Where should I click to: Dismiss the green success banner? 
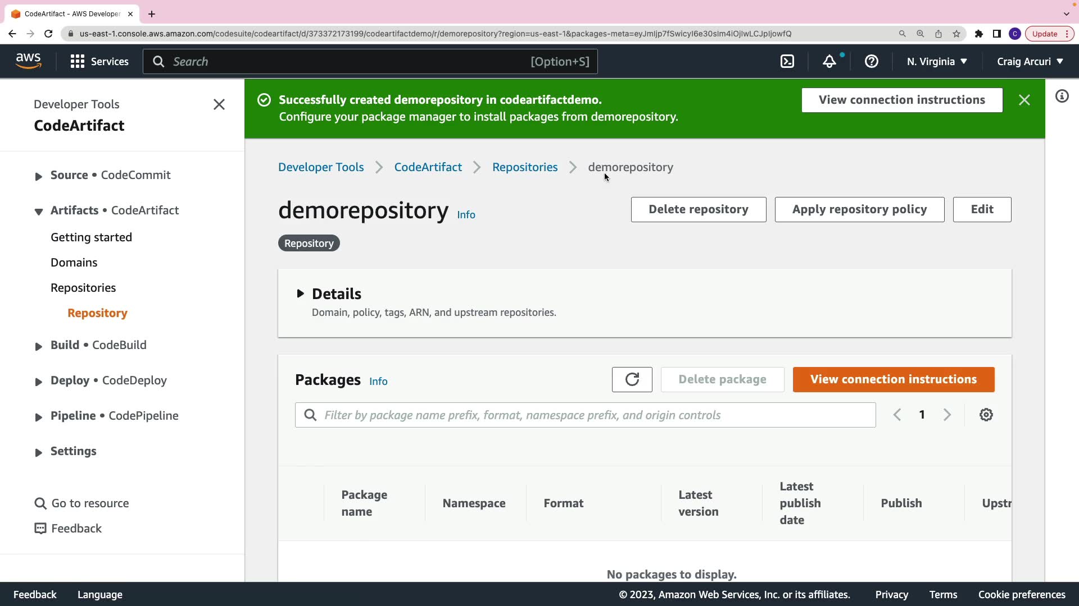pyautogui.click(x=1024, y=100)
